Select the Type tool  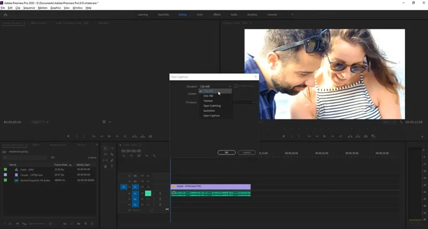point(112,167)
